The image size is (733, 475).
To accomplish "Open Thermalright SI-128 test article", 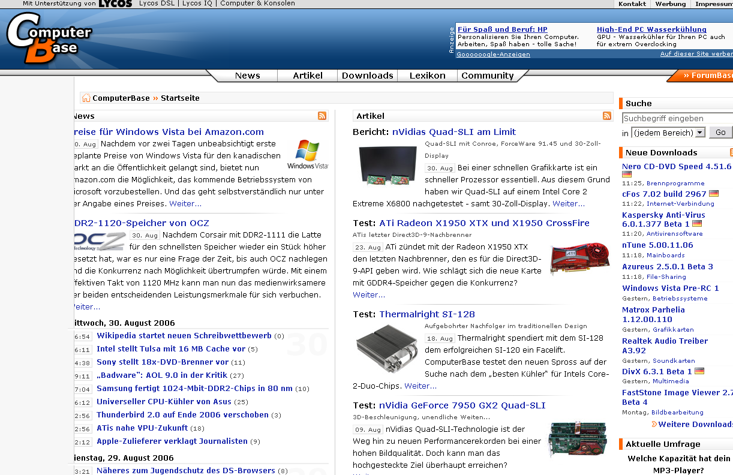I will 427,314.
